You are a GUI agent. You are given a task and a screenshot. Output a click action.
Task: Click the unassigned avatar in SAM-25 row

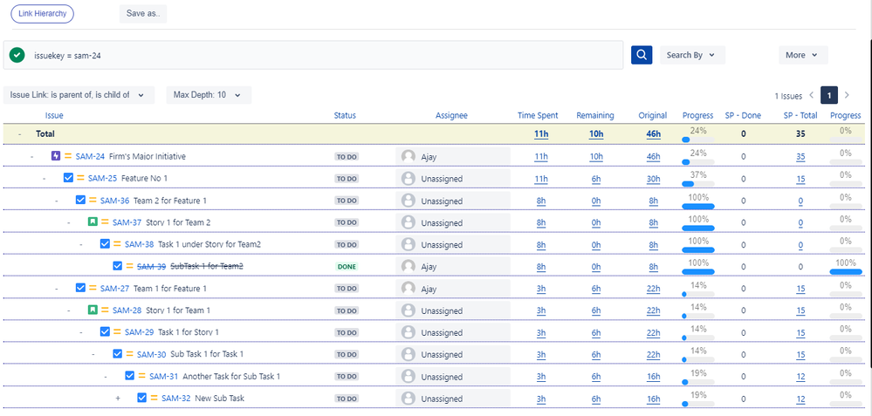409,179
